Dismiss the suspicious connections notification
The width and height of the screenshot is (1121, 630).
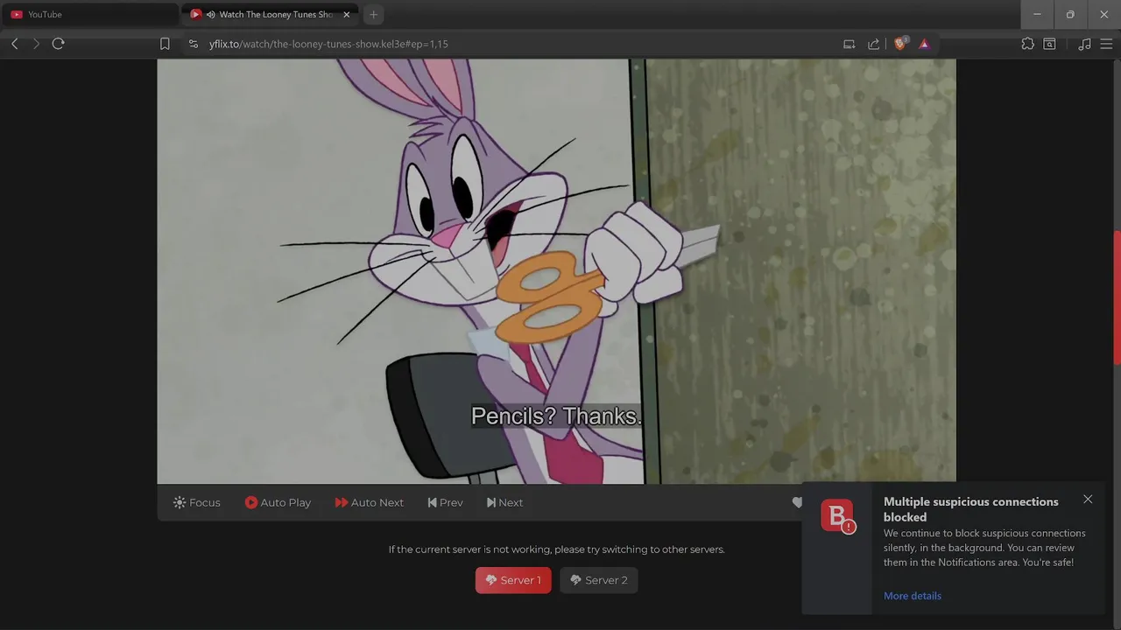[x=1088, y=500]
